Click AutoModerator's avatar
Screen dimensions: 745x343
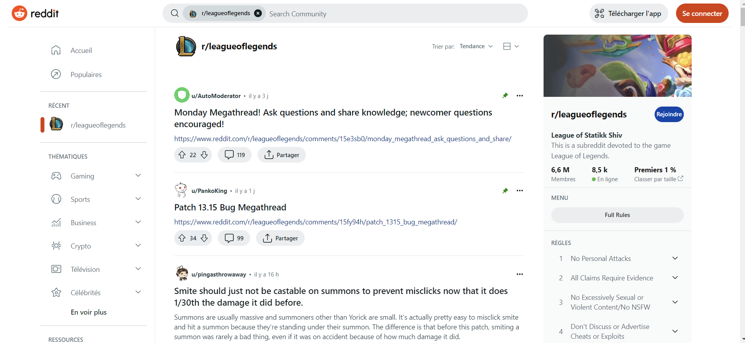[x=182, y=95]
